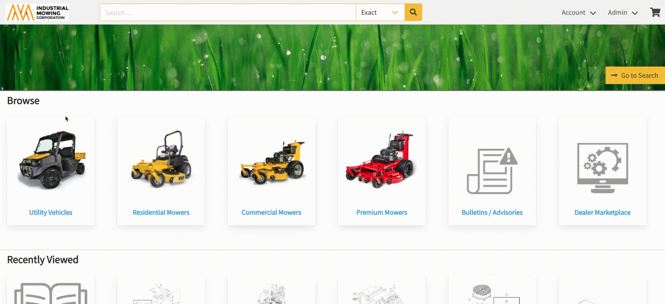Click the Industrial Mowing Corporation logo
The image size is (665, 304).
37,13
